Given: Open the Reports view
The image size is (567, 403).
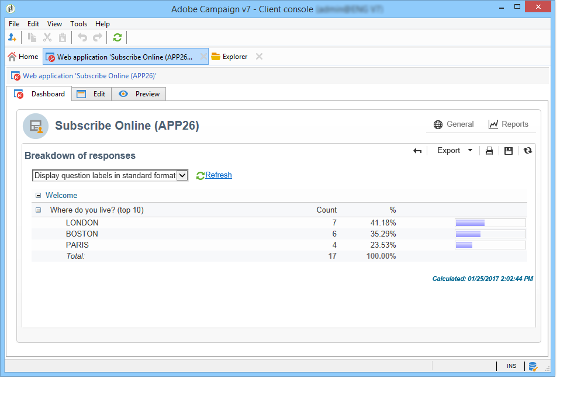Looking at the screenshot, I should 509,124.
